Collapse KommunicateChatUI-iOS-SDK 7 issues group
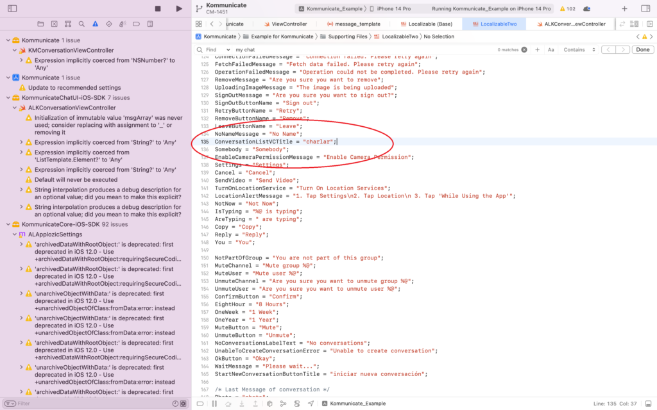 click(x=8, y=97)
